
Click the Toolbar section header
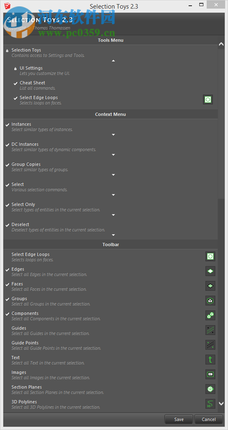pyautogui.click(x=110, y=244)
